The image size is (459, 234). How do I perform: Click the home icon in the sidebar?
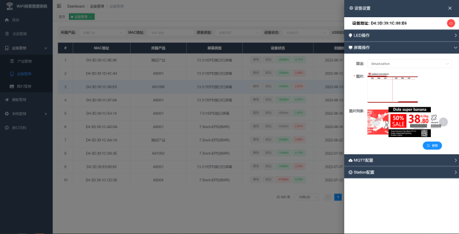pos(7,20)
